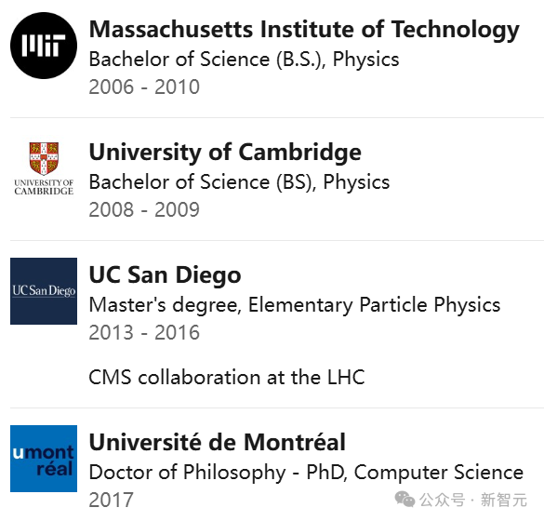Click the 2008 - 2009 date range
Screen dimensions: 544x521
[144, 209]
